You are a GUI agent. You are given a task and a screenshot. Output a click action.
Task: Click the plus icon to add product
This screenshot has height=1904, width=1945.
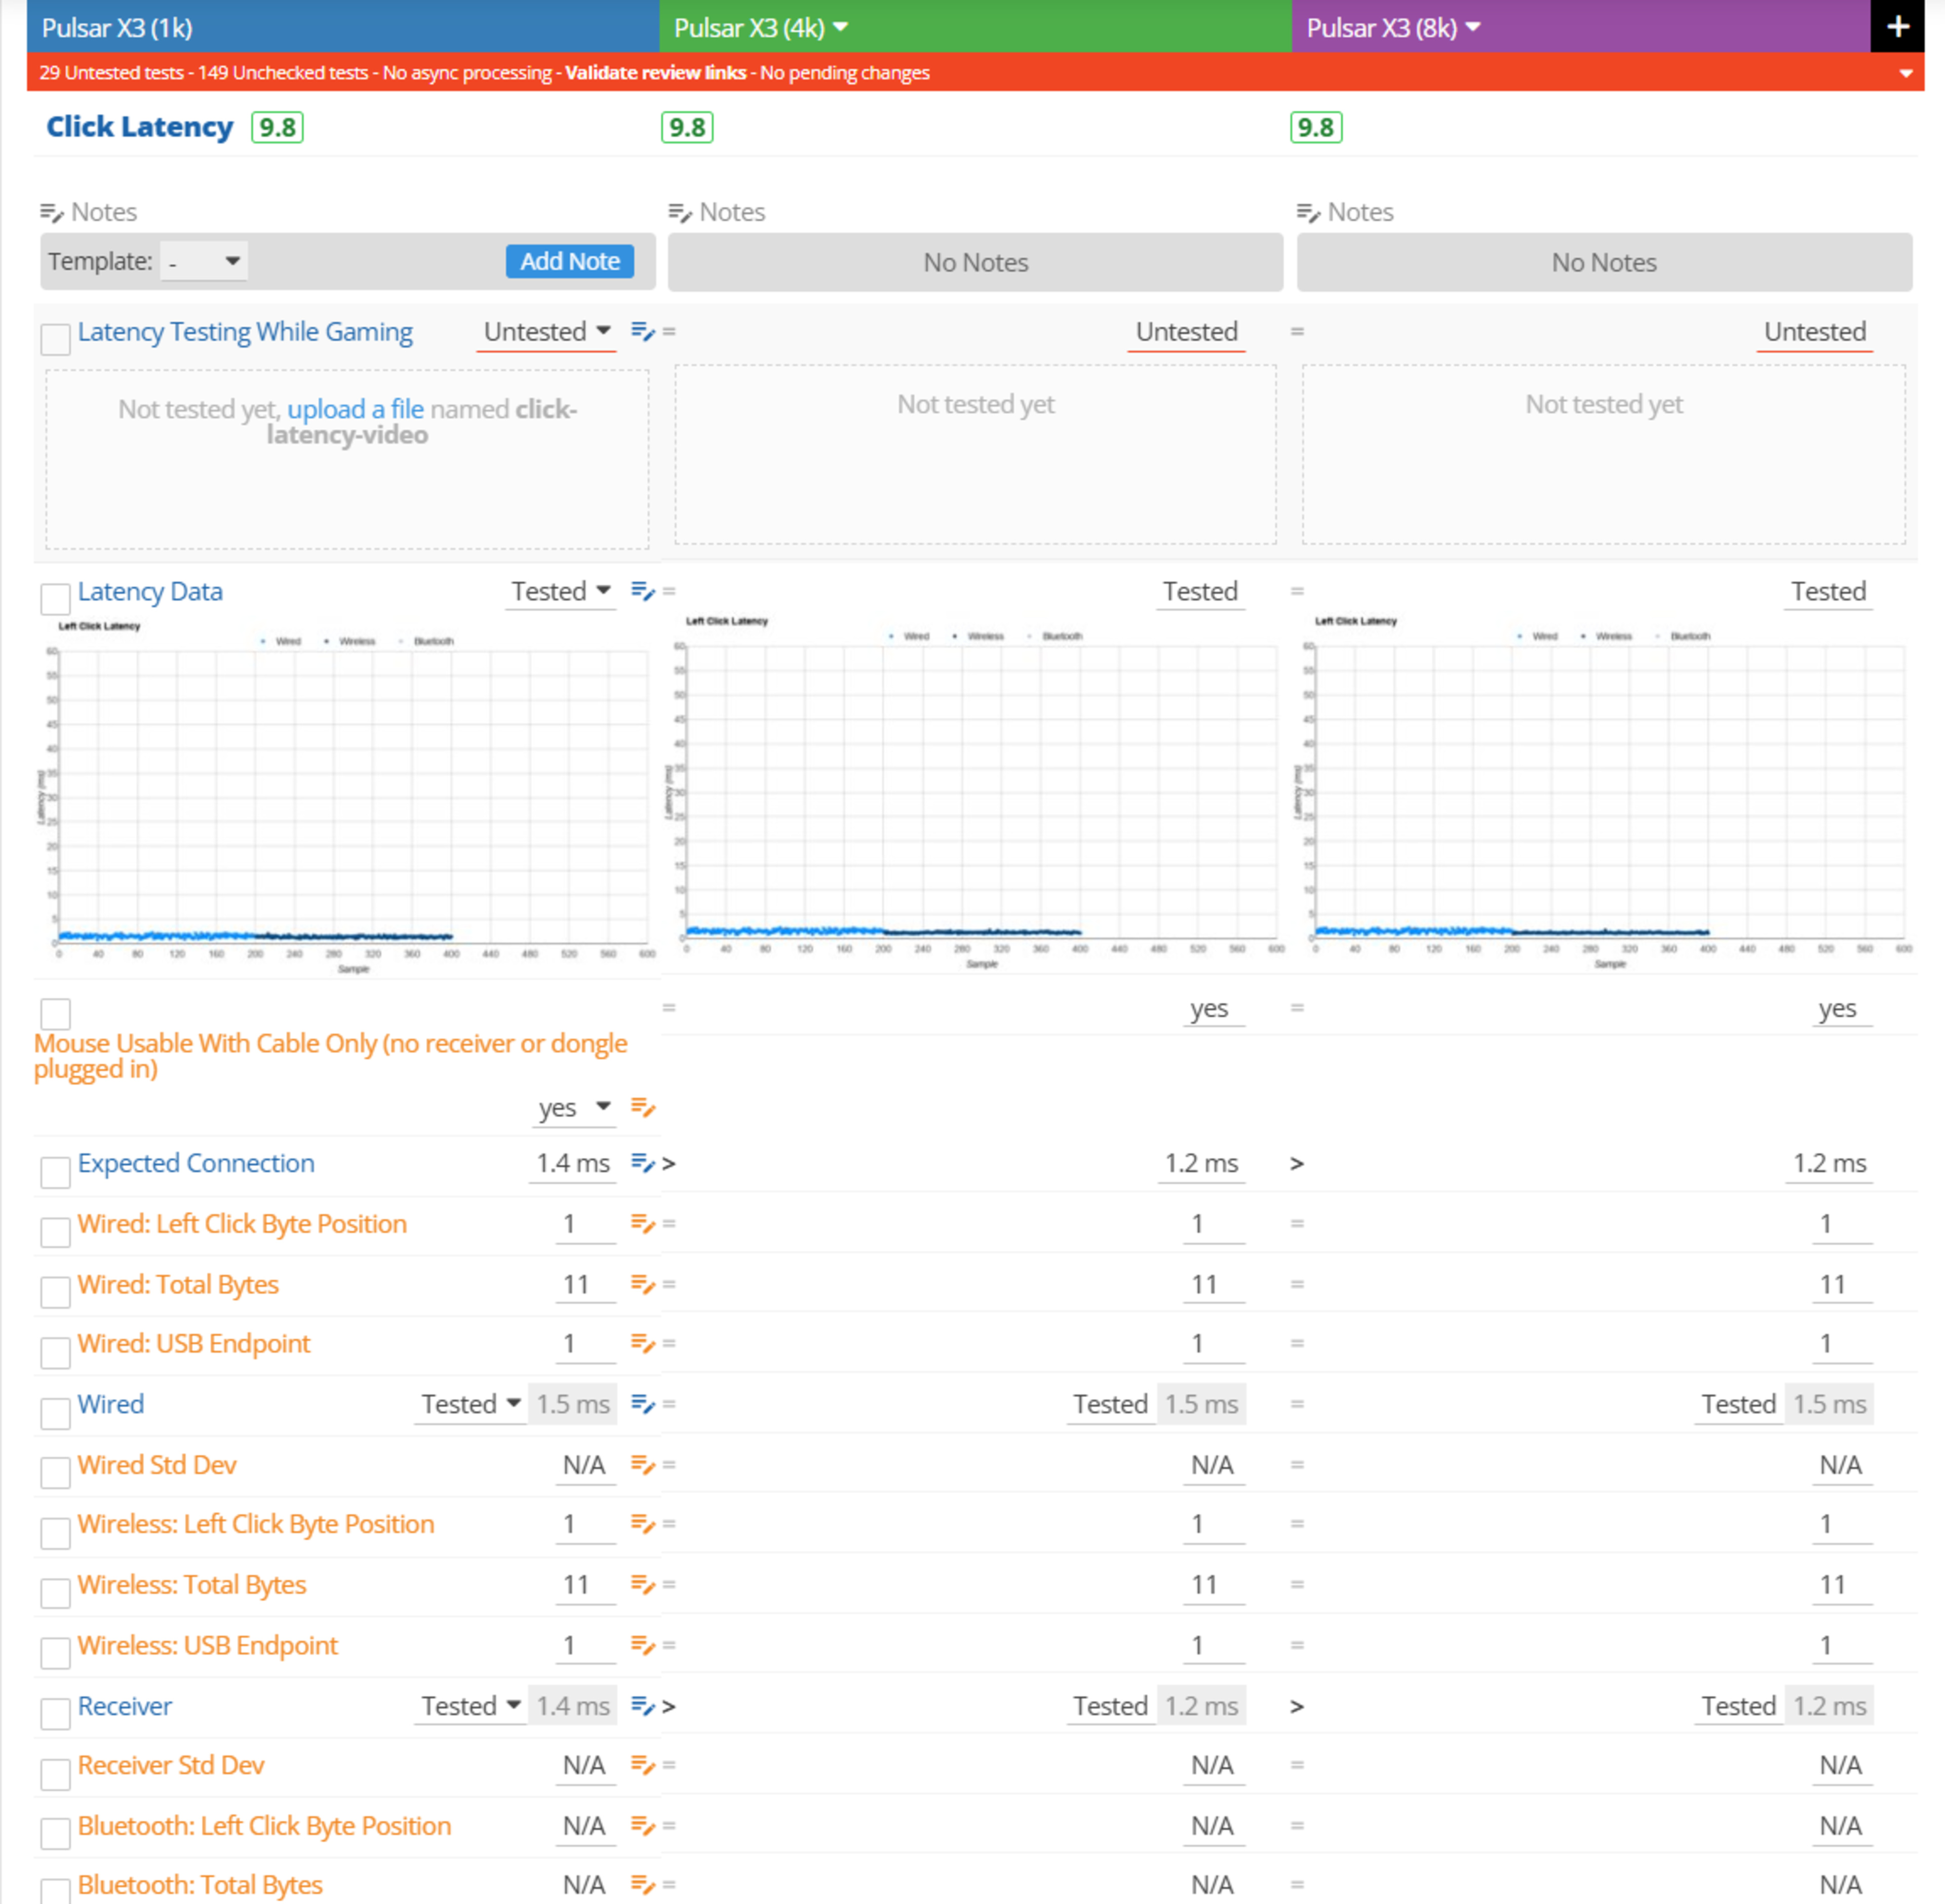[x=1897, y=27]
